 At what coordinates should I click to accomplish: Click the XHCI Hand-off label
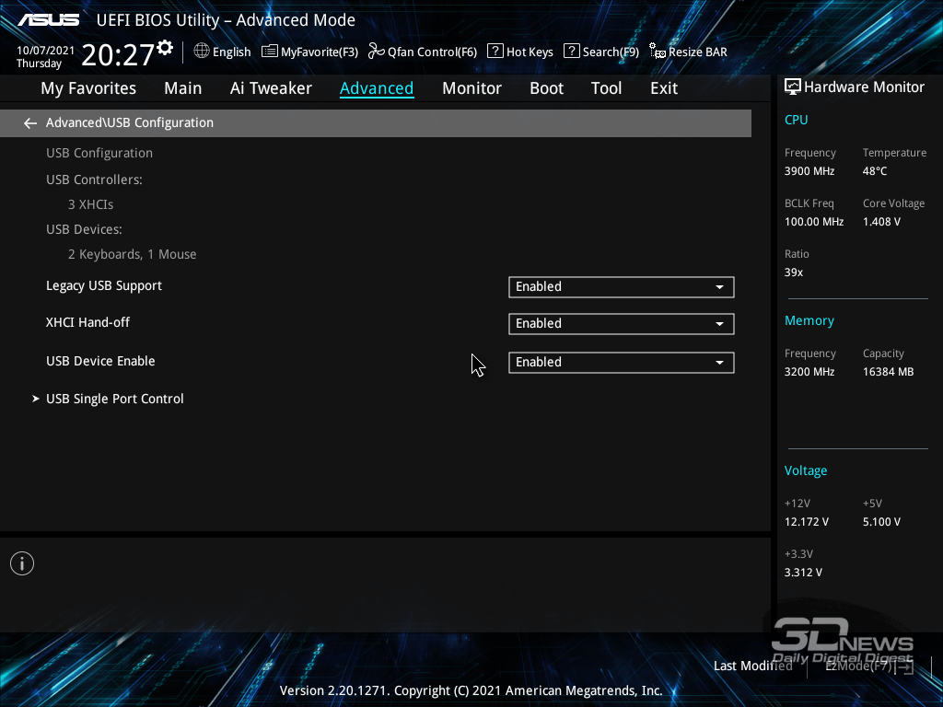(x=87, y=322)
